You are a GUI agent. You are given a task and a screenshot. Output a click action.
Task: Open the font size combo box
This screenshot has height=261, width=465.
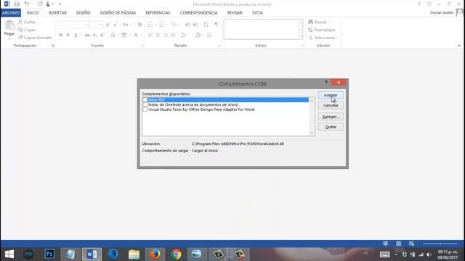(x=96, y=25)
